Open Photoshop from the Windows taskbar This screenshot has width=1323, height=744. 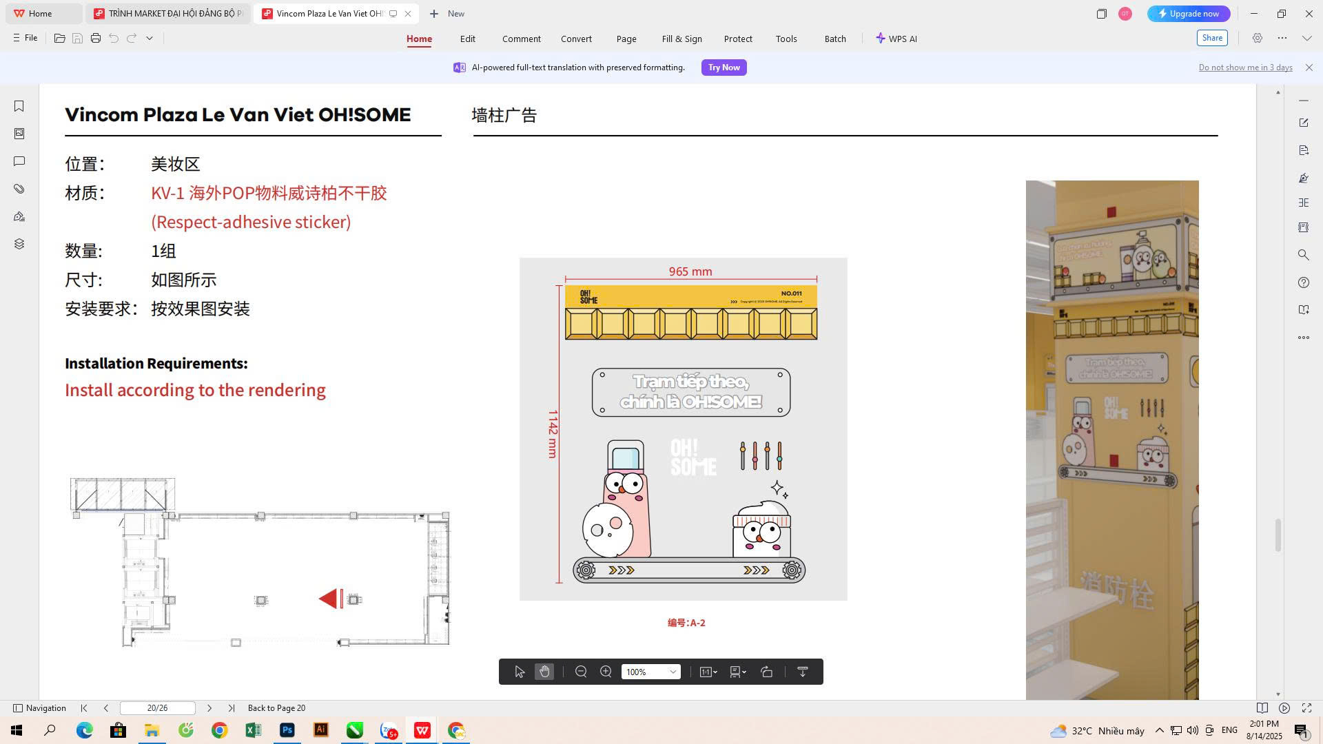coord(287,730)
